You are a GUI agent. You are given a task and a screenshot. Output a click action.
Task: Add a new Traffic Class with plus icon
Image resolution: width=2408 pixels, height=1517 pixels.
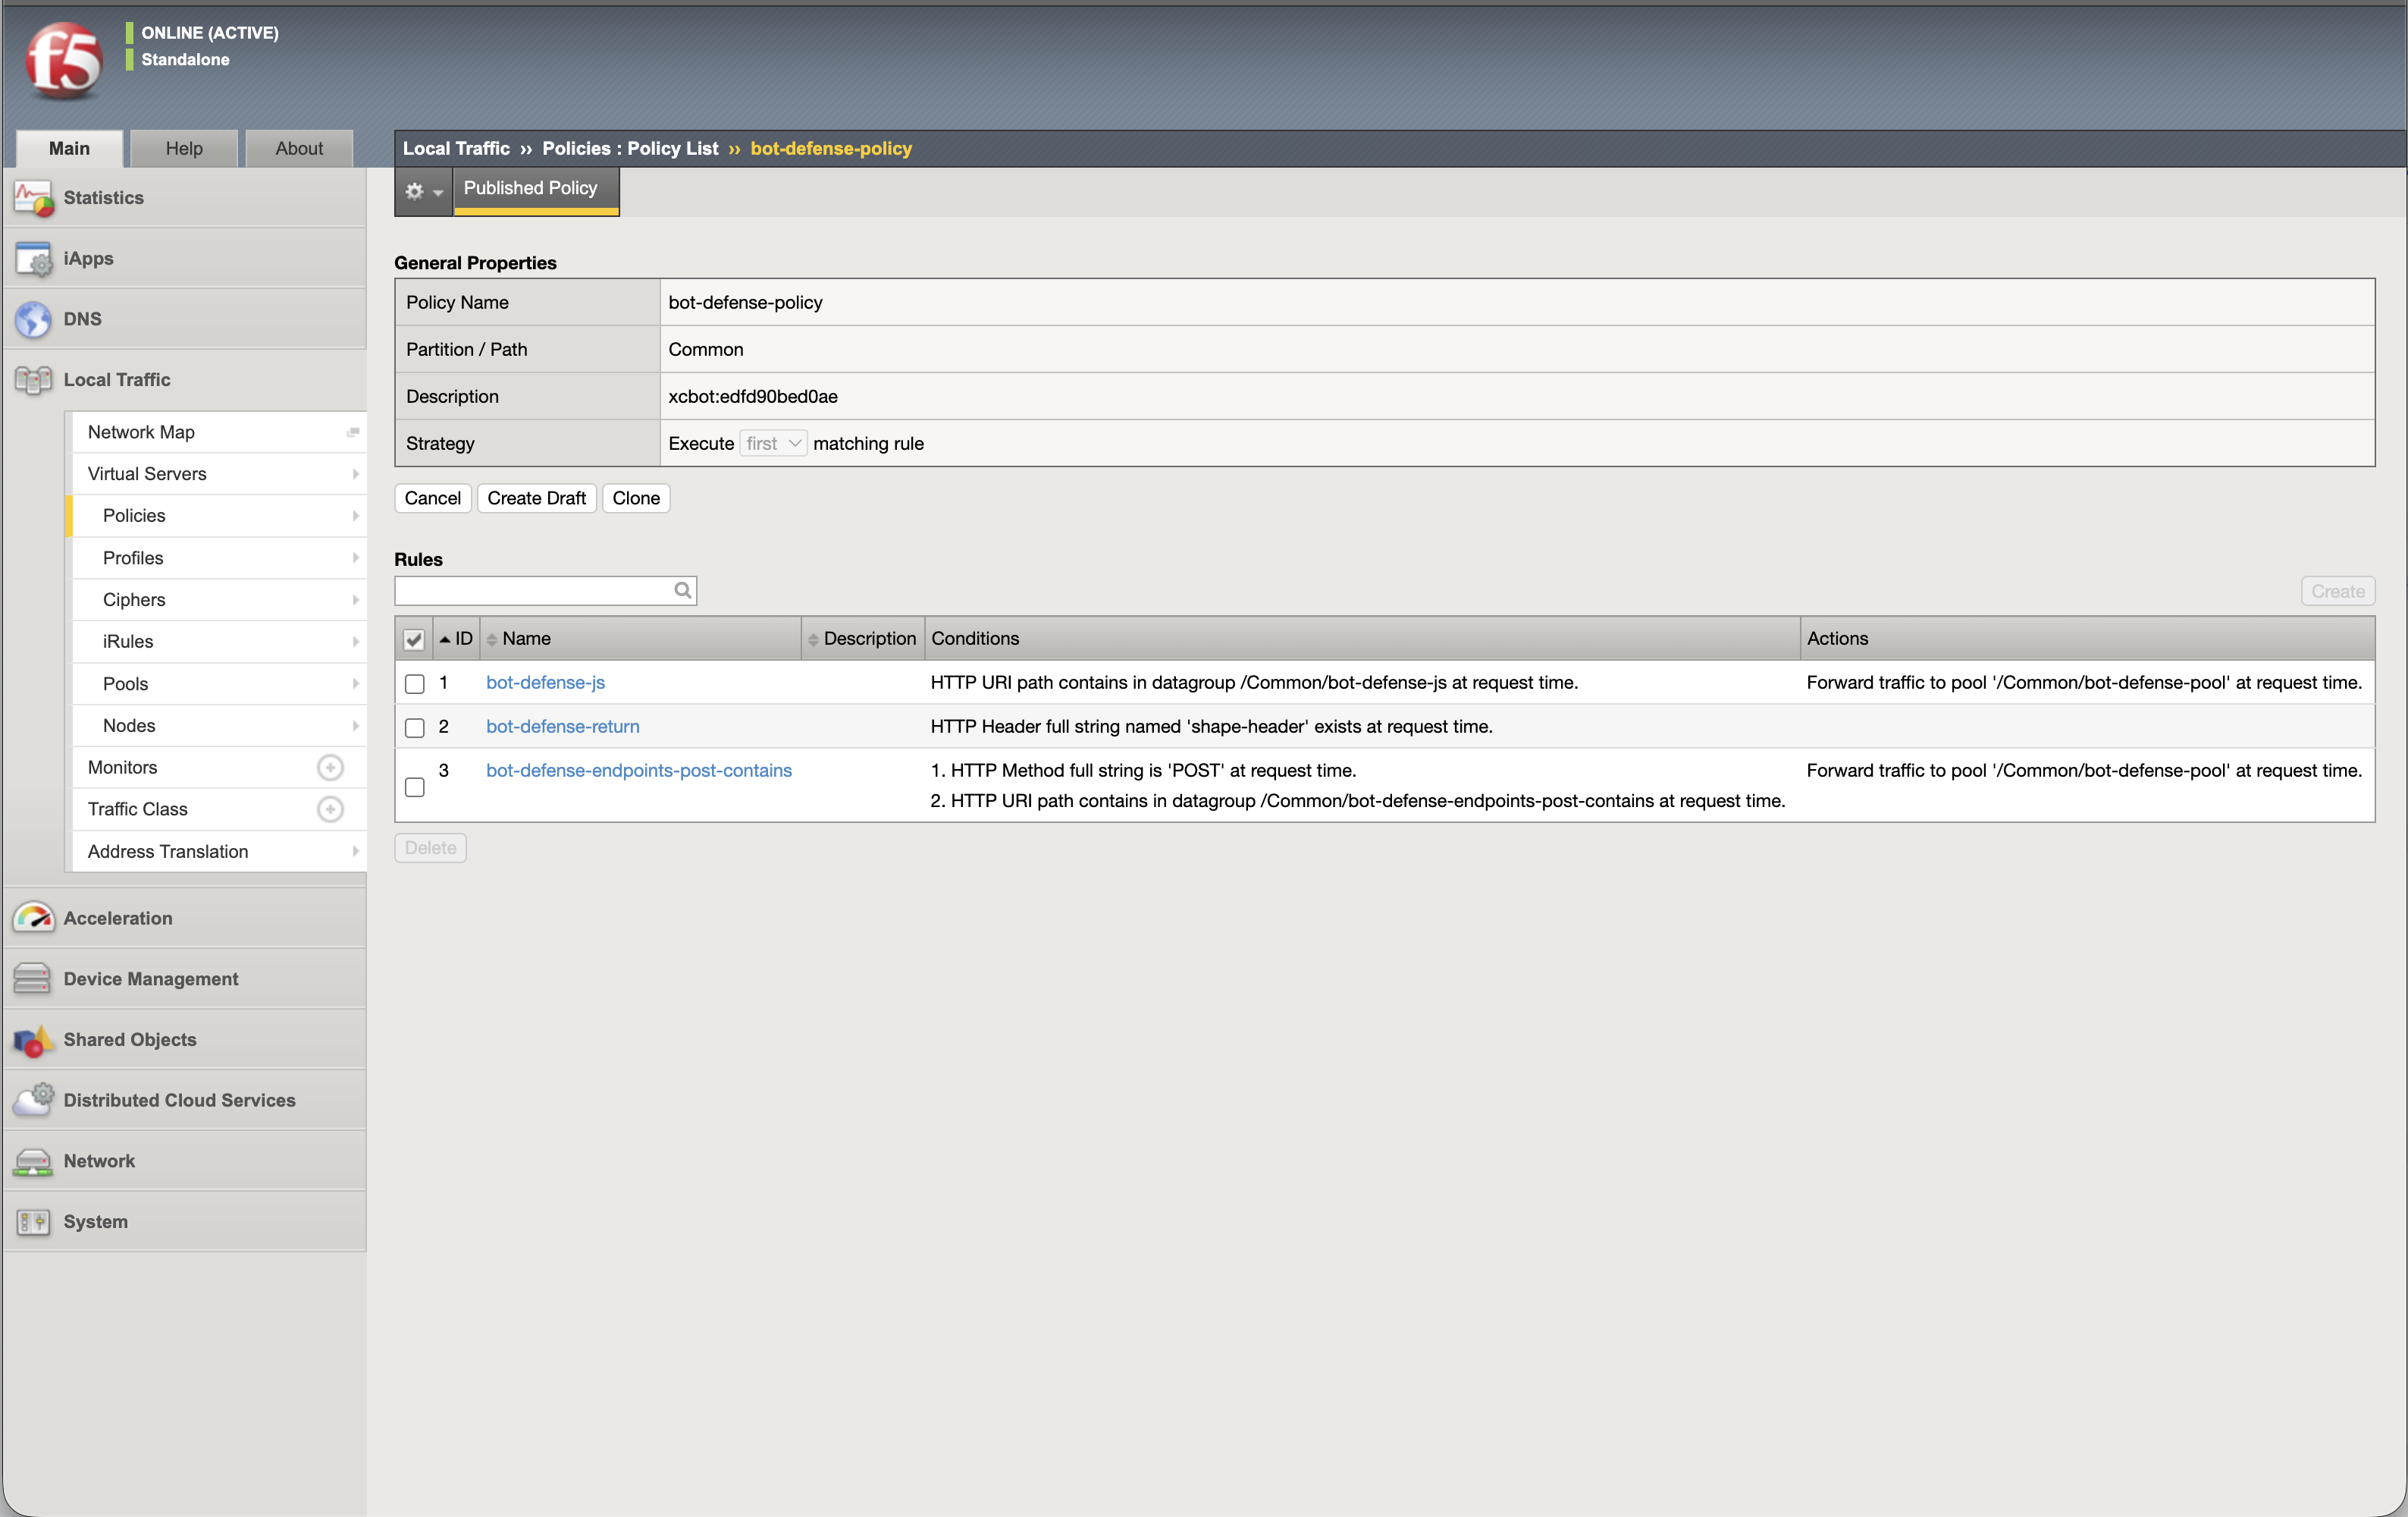click(330, 809)
